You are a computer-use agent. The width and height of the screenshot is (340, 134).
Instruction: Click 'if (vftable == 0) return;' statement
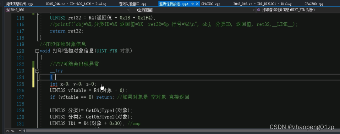pyautogui.click(x=82, y=97)
